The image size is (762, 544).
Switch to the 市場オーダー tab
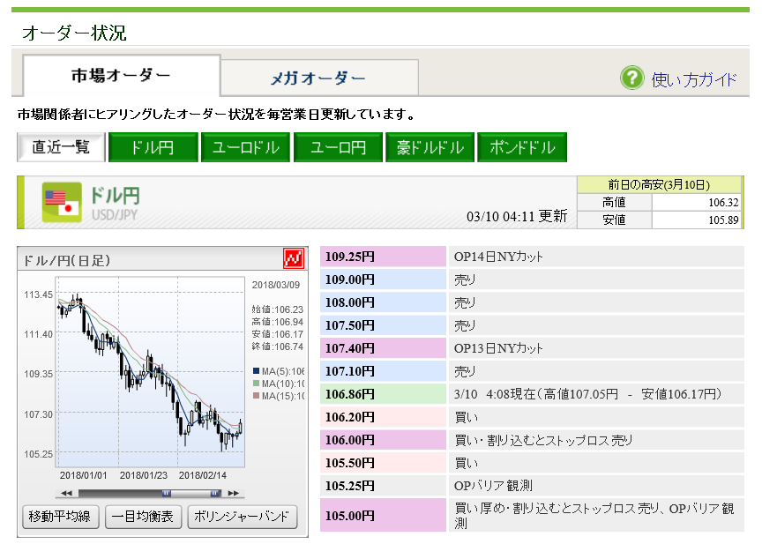click(x=121, y=76)
